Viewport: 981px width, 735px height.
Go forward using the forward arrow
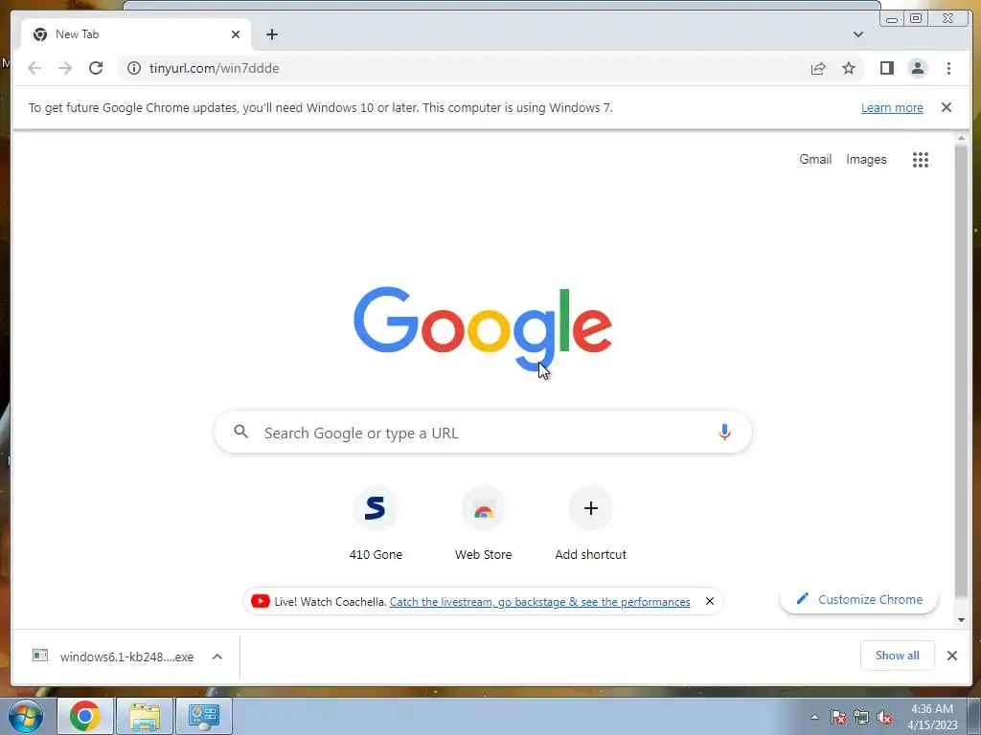coord(65,68)
